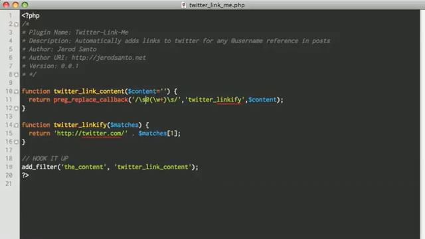Click the 'the_content' string on line 19
Screen dimensions: 425x239
click(x=84, y=167)
